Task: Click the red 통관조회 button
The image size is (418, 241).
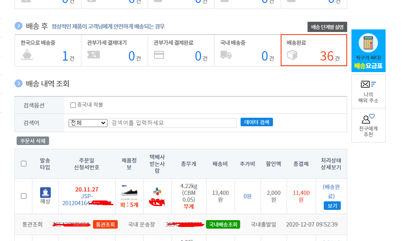Action: click(105, 224)
